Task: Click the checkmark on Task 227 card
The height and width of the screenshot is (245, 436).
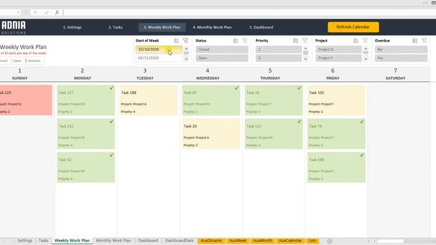Action: tap(111, 88)
